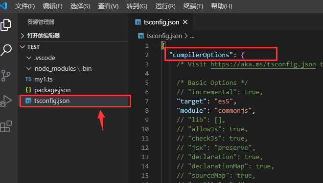Fold the compilerOptions block on line 2
The height and width of the screenshot is (183, 323).
tap(156, 55)
